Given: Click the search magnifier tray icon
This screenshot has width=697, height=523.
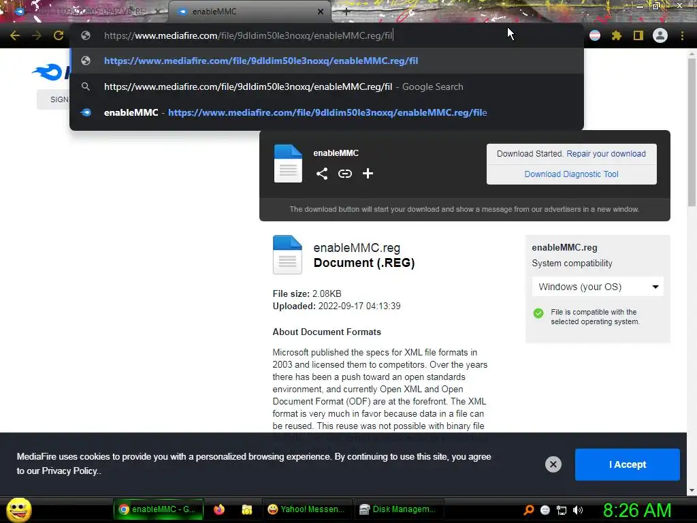Looking at the screenshot, I should pos(528,509).
